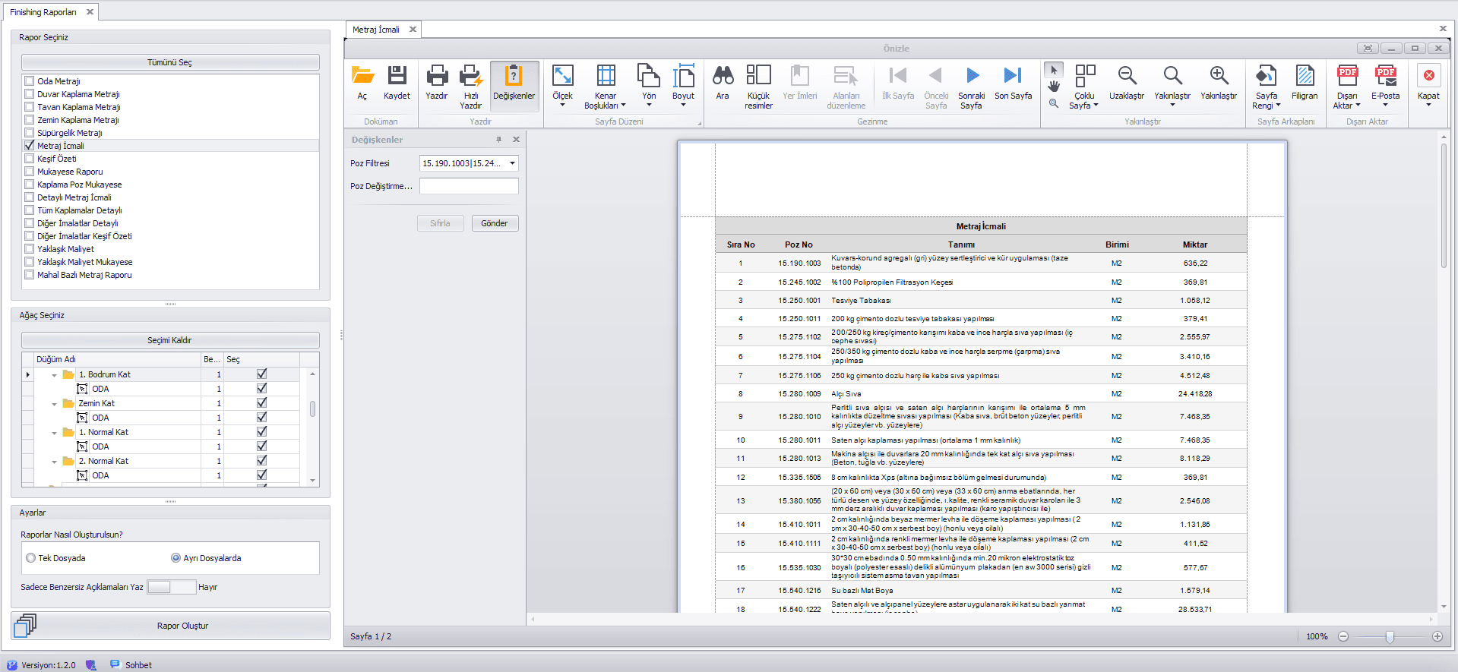Open the Dışarı Aktar PDF dropdown
The width and height of the screenshot is (1458, 672).
pyautogui.click(x=1347, y=86)
